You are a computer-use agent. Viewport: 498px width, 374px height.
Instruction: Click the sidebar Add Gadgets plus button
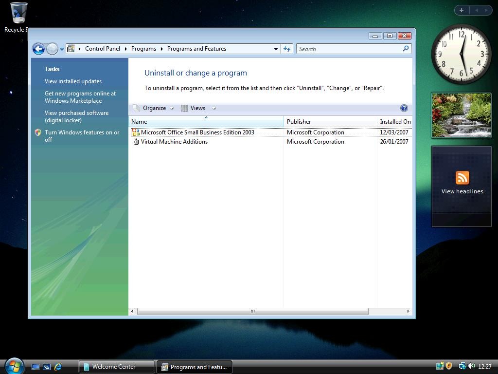tap(462, 10)
